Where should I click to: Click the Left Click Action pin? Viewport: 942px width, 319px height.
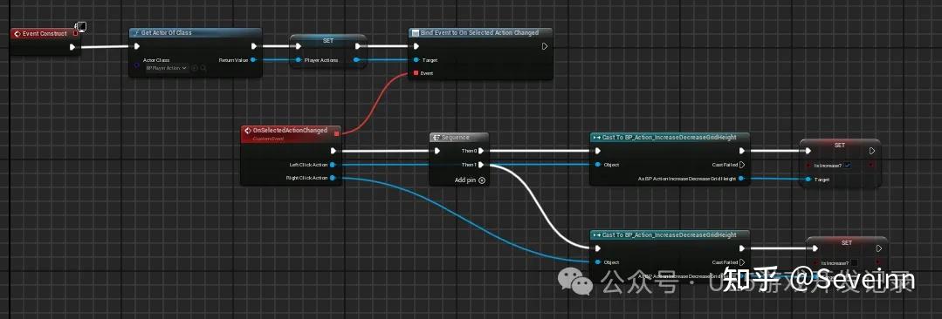click(333, 165)
